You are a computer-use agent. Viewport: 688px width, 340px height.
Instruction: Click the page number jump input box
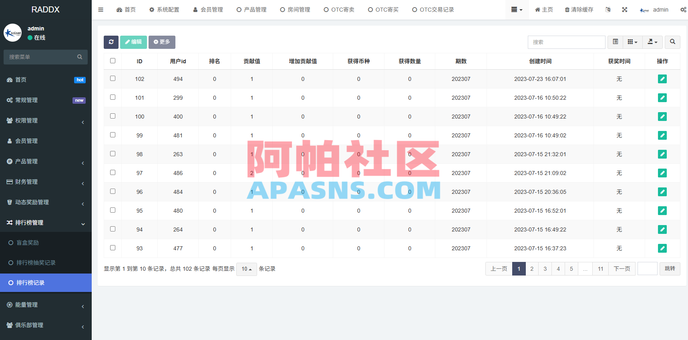[647, 269]
